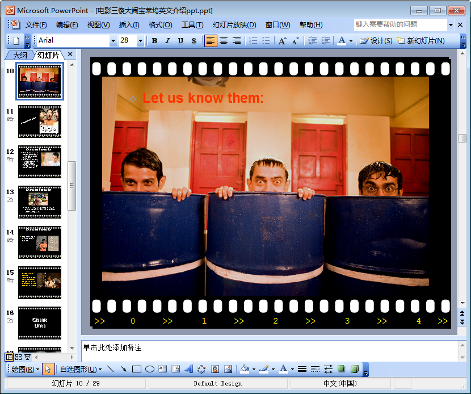Screen dimensions: 471x394
Task: Start slide show from the view icon
Action: [x=27, y=357]
